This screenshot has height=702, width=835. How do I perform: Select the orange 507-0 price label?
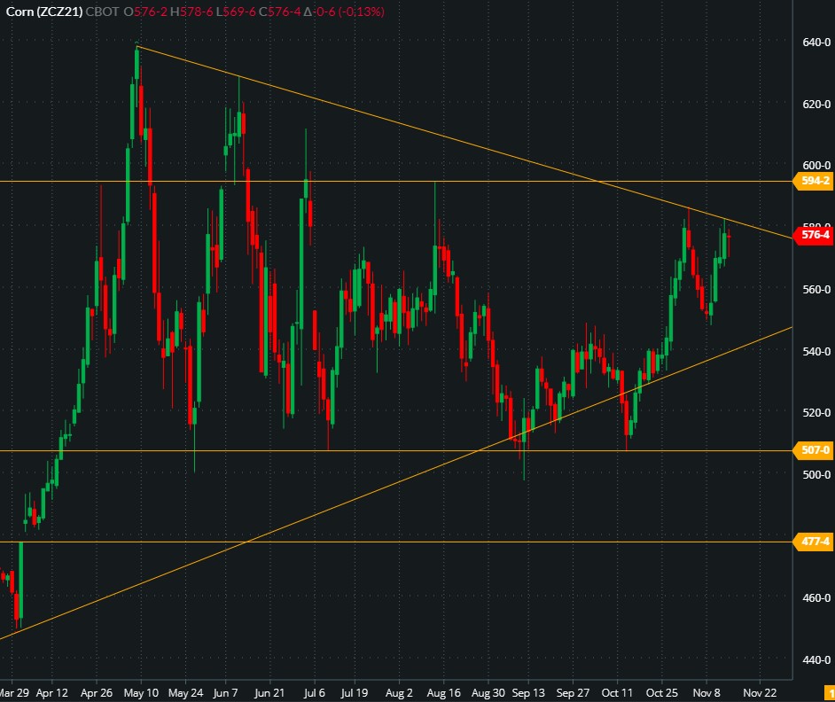(815, 450)
